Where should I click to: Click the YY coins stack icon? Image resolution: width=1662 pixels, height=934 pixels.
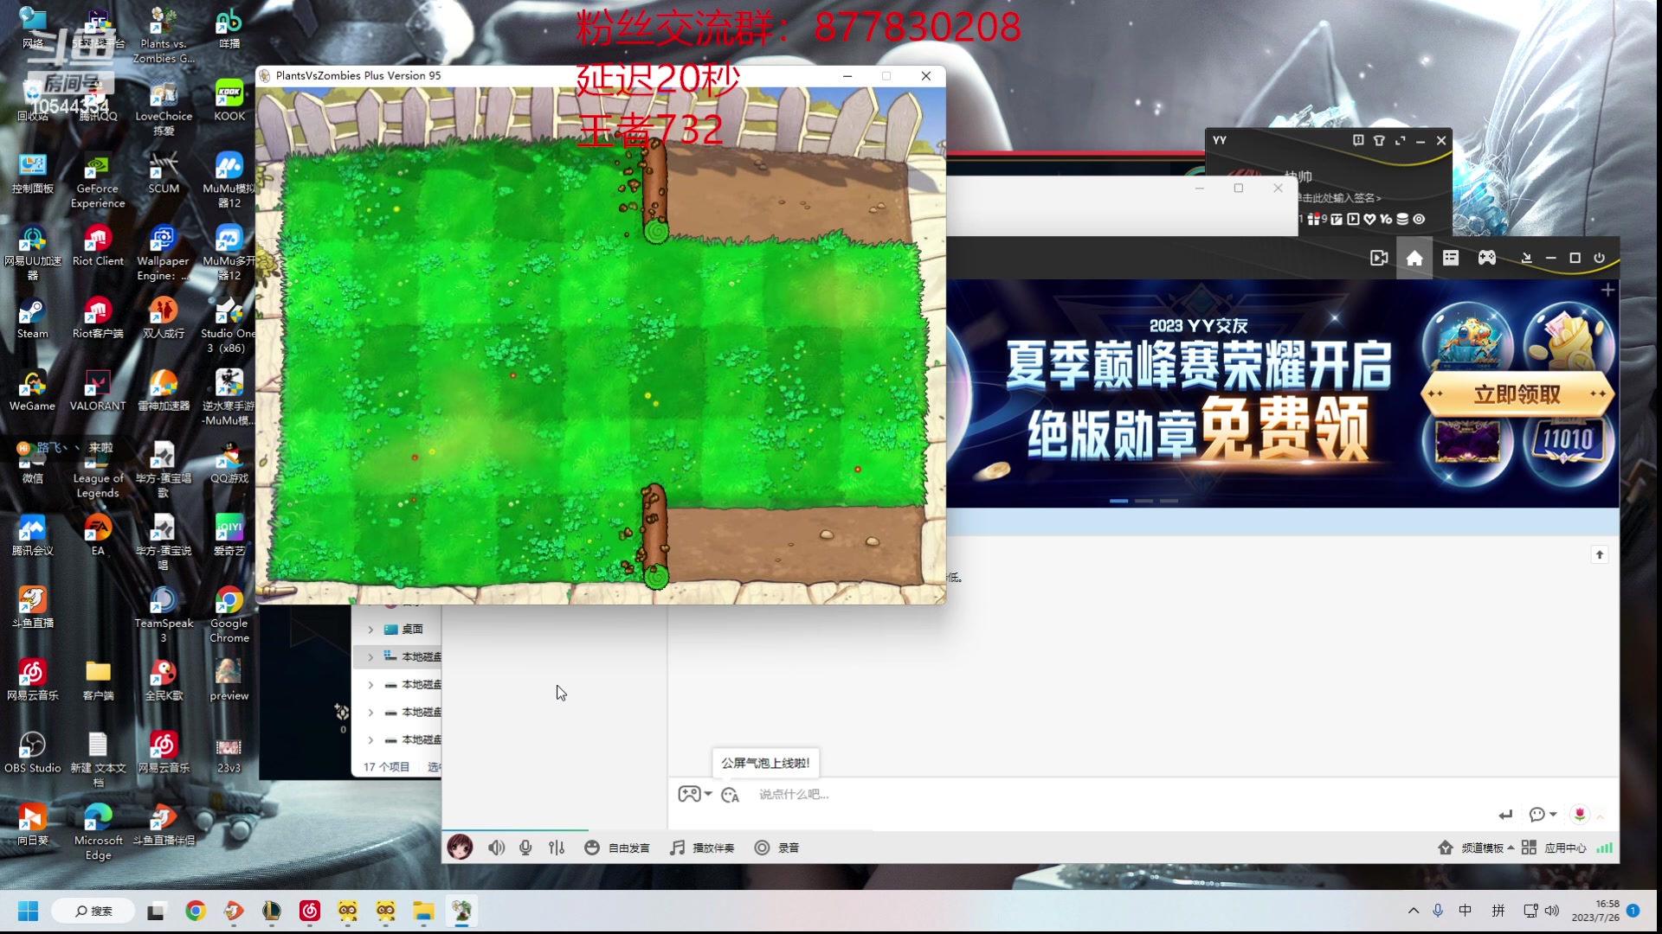click(1402, 220)
